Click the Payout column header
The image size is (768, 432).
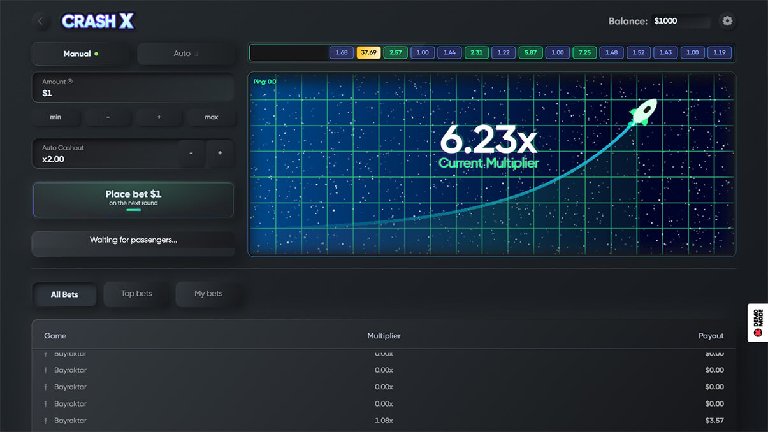pos(711,336)
